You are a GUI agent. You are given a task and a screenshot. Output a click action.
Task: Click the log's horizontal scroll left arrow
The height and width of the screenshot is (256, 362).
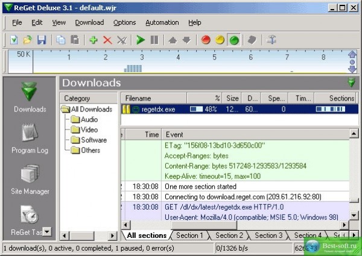125,225
